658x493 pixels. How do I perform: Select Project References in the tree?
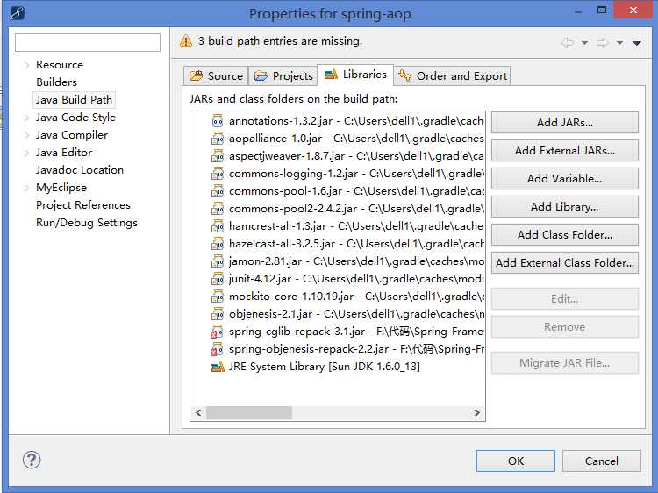click(x=83, y=205)
